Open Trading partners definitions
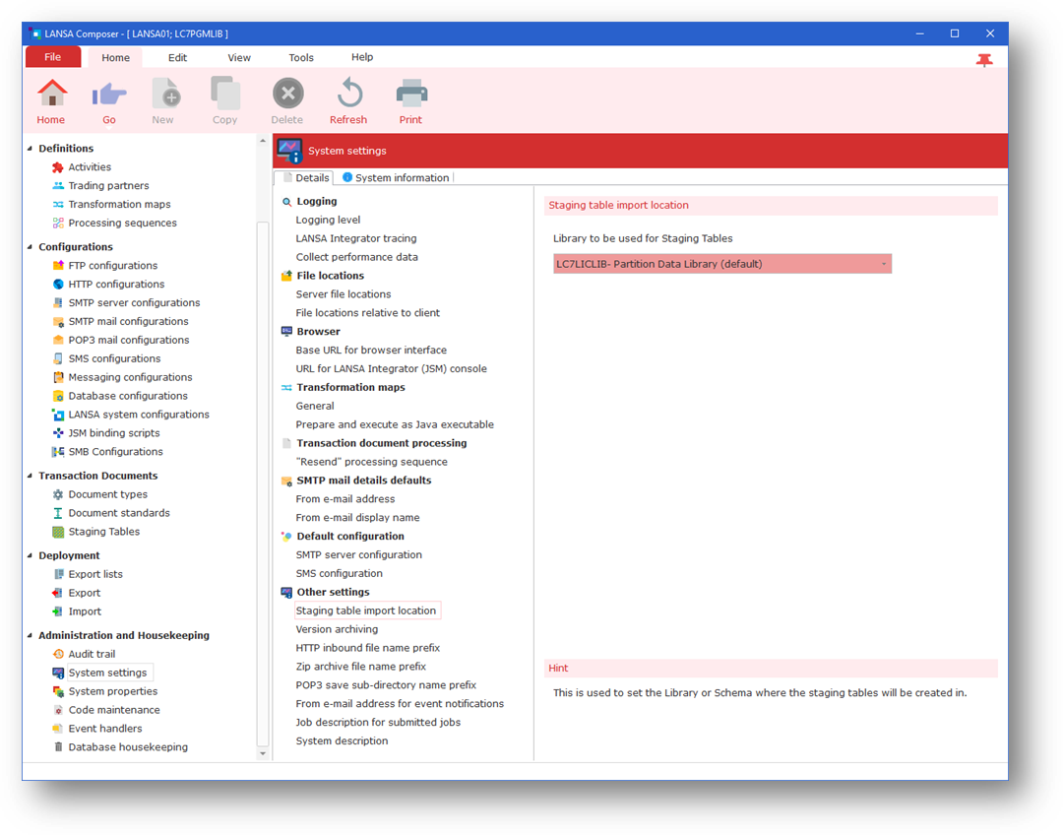Screen dimensions: 1063x835 [x=108, y=185]
